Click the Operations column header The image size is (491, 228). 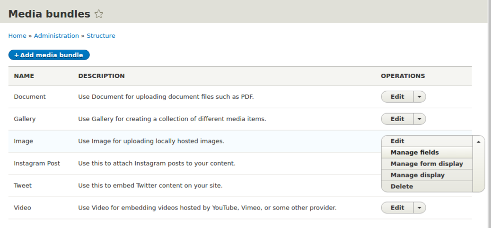403,76
